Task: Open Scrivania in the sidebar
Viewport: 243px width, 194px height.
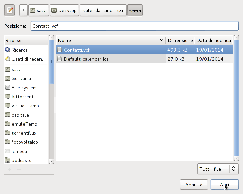Action: coord(26,78)
